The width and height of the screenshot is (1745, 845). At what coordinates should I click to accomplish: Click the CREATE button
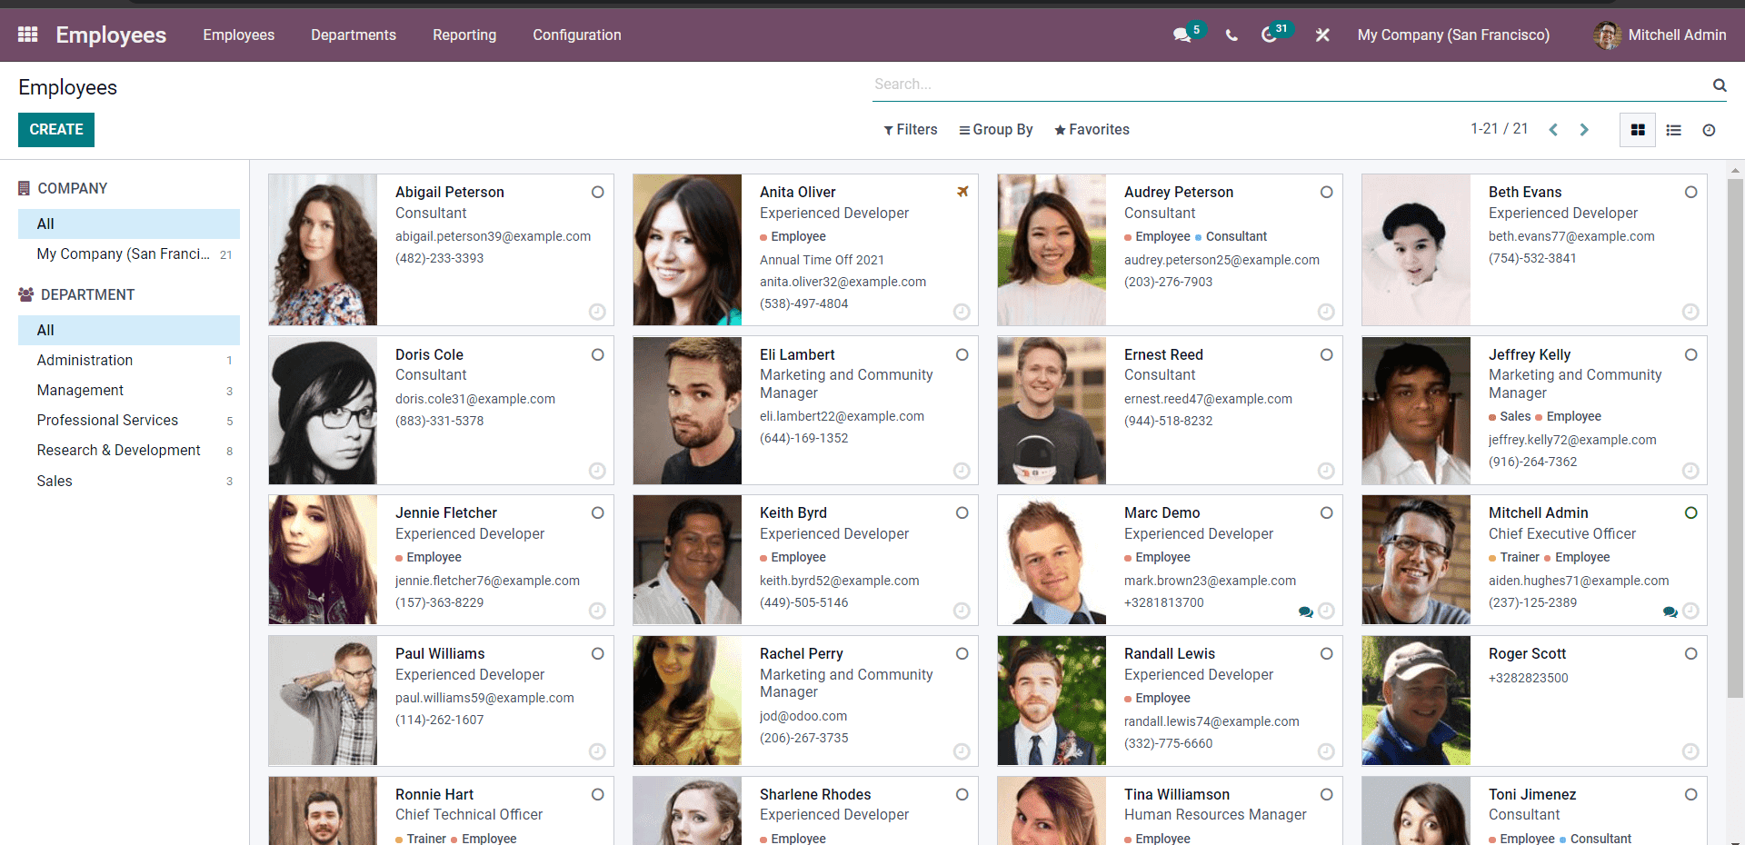point(56,130)
